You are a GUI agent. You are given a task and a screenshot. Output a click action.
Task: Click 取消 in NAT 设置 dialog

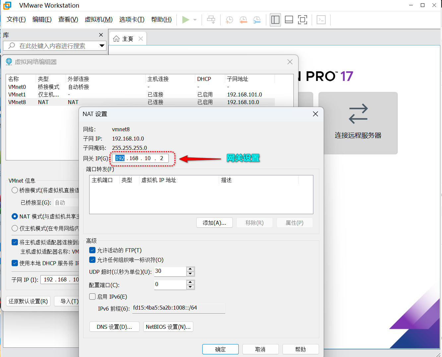tap(260, 349)
